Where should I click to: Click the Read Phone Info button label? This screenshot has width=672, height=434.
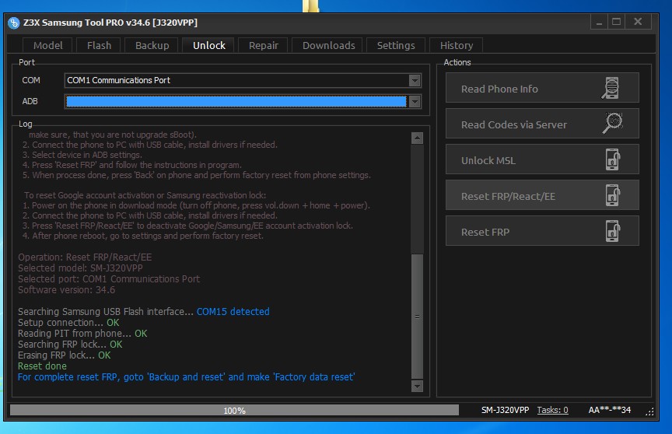pos(499,89)
